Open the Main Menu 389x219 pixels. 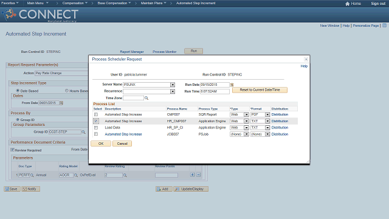coord(38,3)
